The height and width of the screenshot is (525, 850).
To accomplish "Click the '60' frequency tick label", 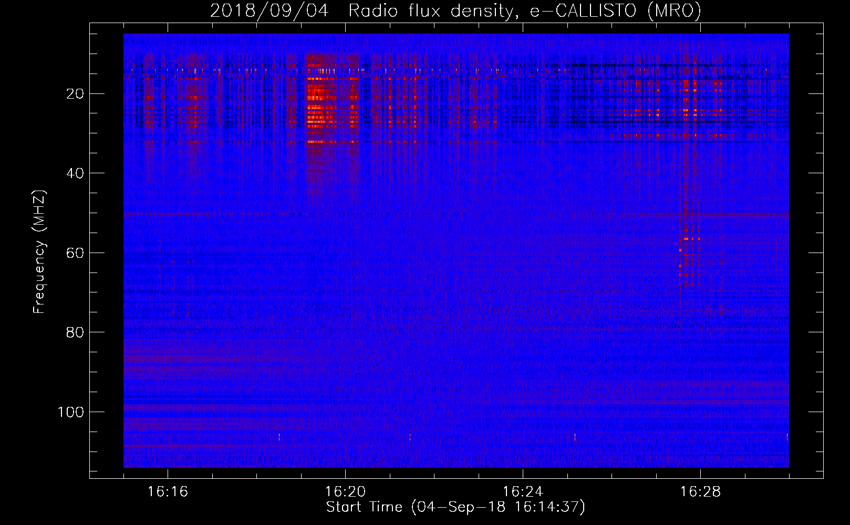I will pos(75,253).
